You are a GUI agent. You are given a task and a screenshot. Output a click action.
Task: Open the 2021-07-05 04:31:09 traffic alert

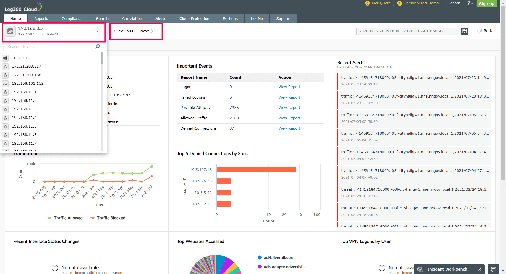414,137
